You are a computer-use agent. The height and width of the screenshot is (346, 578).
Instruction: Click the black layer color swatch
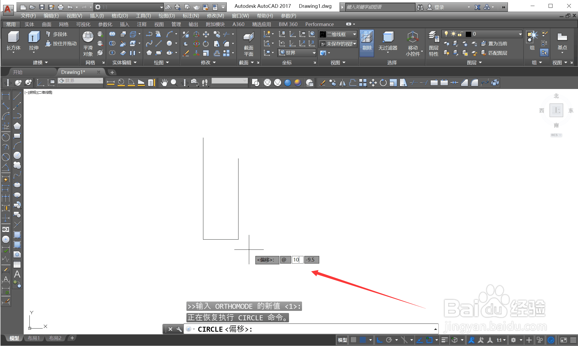click(x=468, y=34)
